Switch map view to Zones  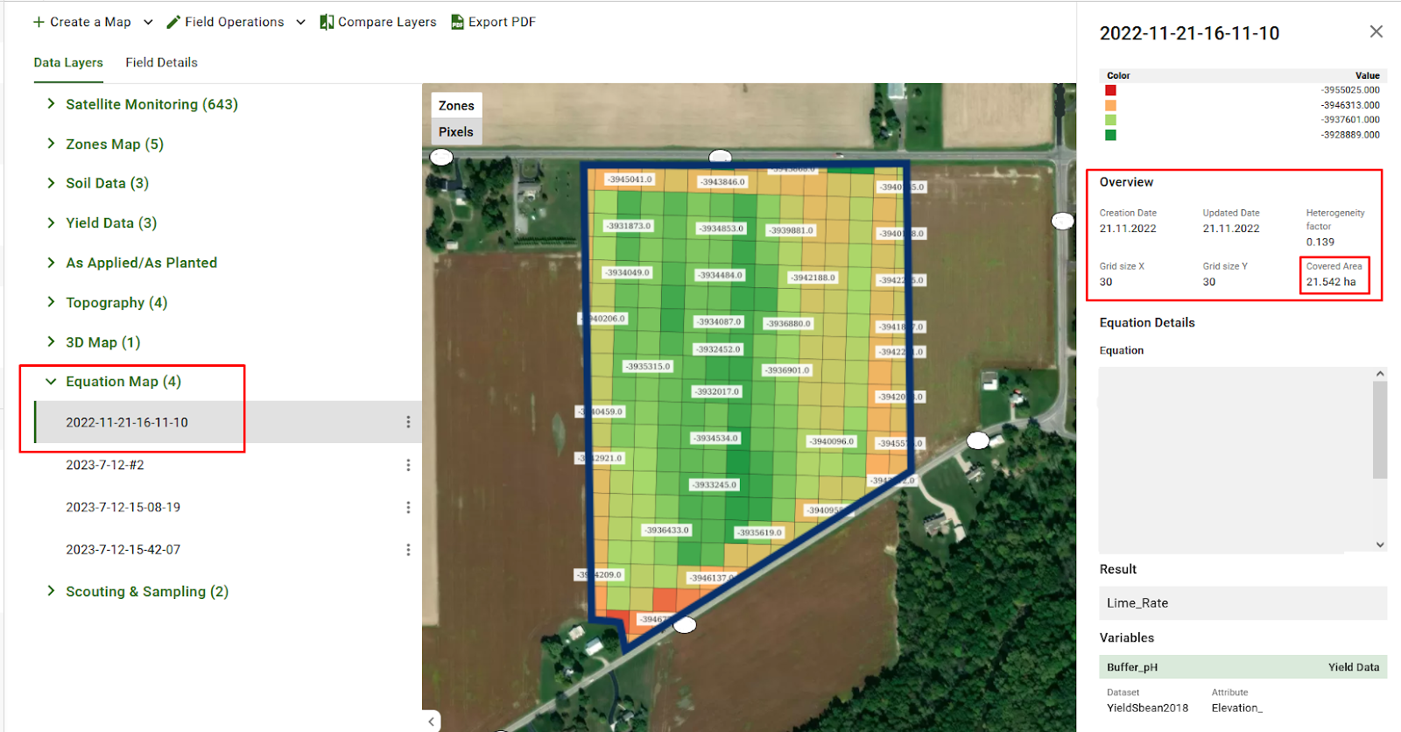pyautogui.click(x=456, y=105)
